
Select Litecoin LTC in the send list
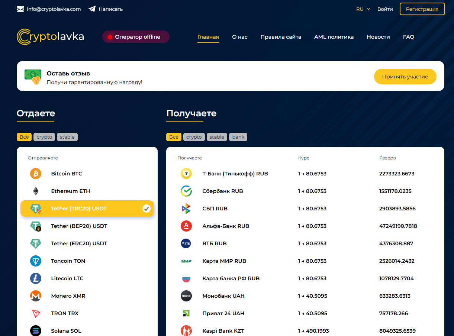tap(67, 278)
